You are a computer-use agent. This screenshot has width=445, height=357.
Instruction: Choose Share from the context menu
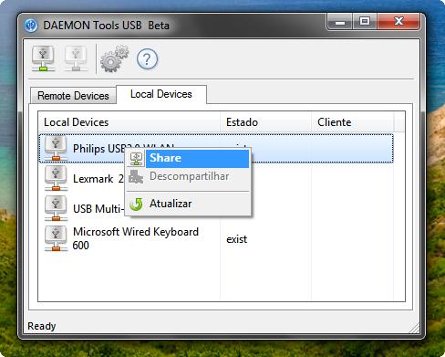[x=188, y=159]
